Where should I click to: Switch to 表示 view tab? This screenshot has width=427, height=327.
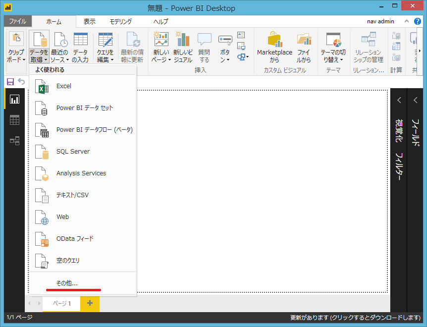point(90,21)
